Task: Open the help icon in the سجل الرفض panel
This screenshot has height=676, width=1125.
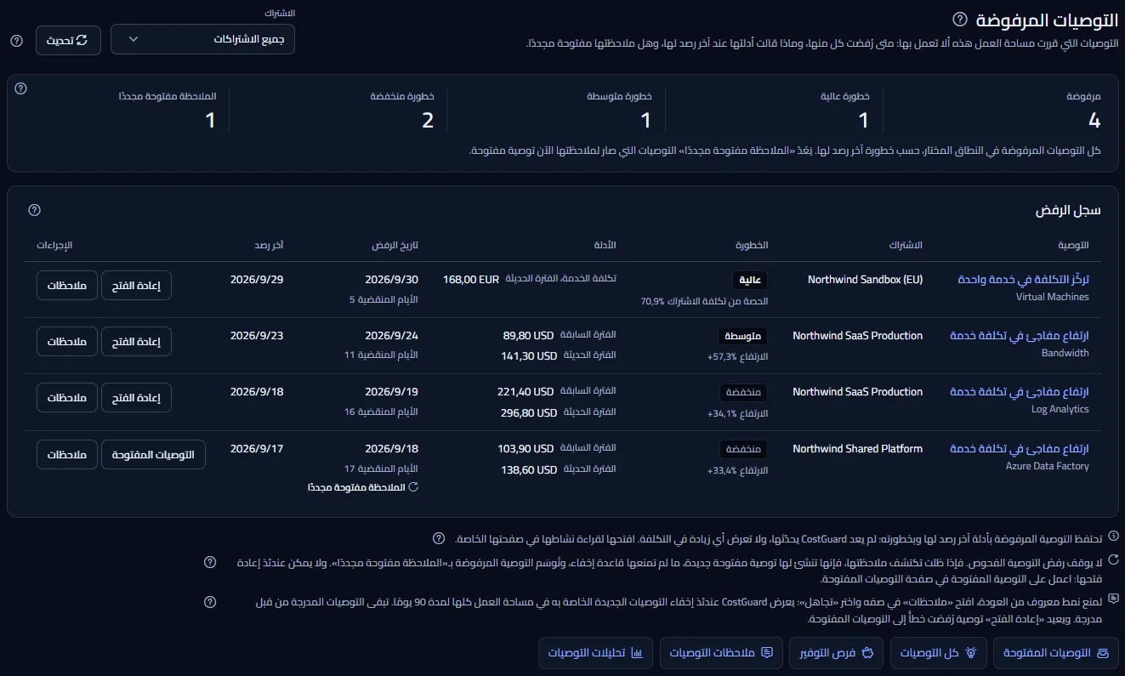Action: pos(34,210)
